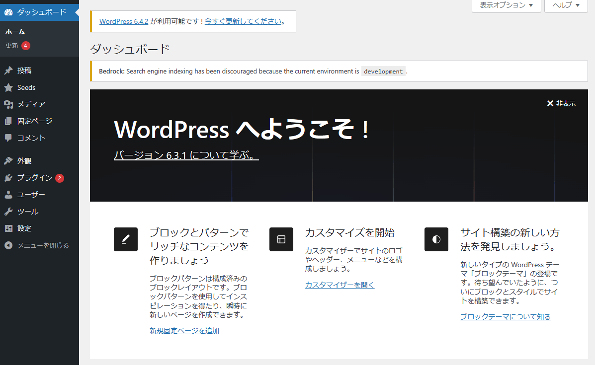Collapse sidebar via メニューを閉じる

(x=39, y=245)
